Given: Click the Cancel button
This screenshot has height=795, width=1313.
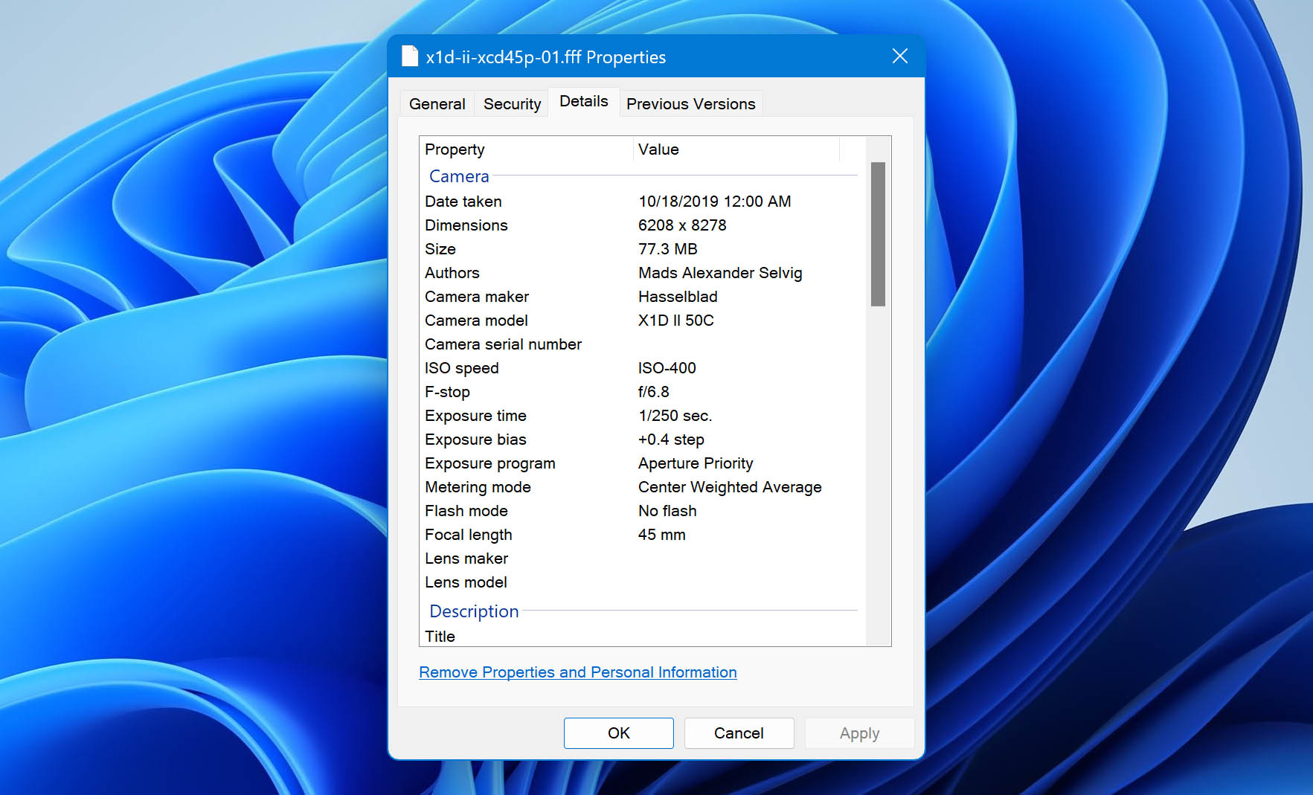Looking at the screenshot, I should 739,733.
